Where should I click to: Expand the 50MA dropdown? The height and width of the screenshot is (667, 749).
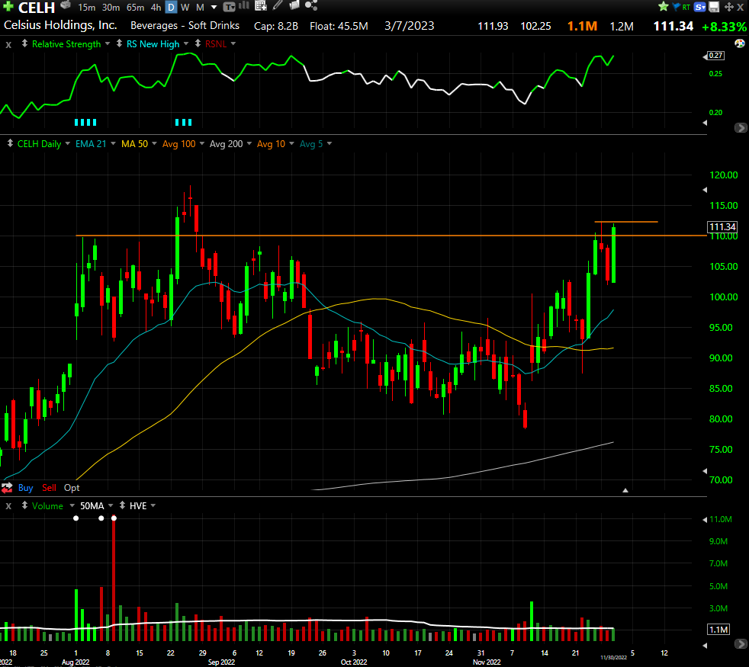pyautogui.click(x=111, y=505)
